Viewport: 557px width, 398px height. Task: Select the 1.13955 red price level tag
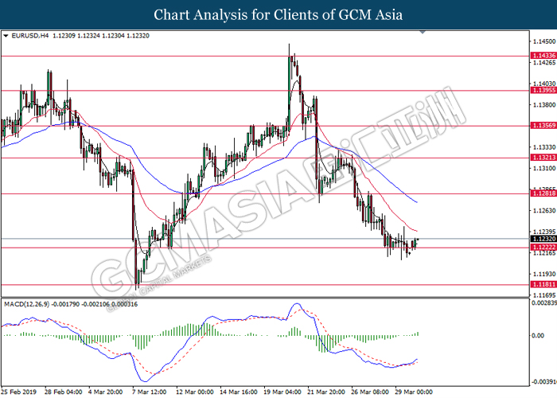click(x=543, y=90)
